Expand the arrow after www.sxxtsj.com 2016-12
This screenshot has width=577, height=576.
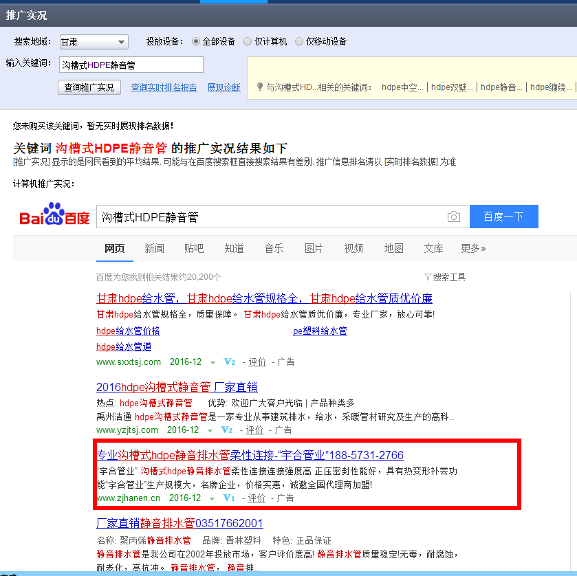tap(213, 363)
